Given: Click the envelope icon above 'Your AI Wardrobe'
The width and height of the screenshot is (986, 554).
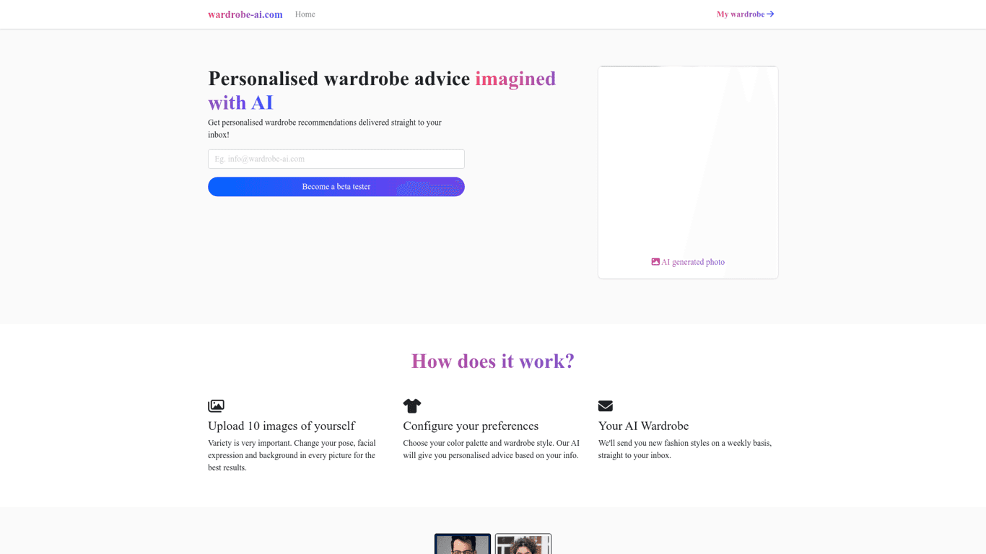Looking at the screenshot, I should click(606, 405).
